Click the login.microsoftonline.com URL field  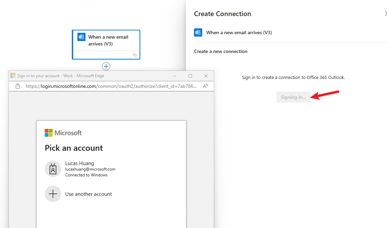coord(111,86)
